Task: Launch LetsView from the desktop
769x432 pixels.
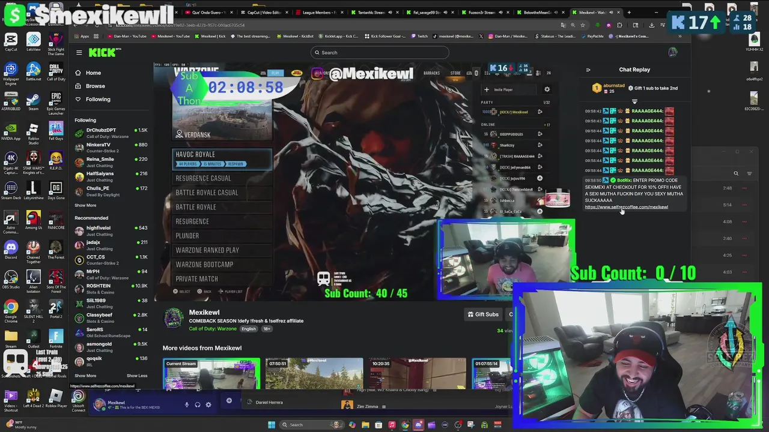Action: coord(34,42)
